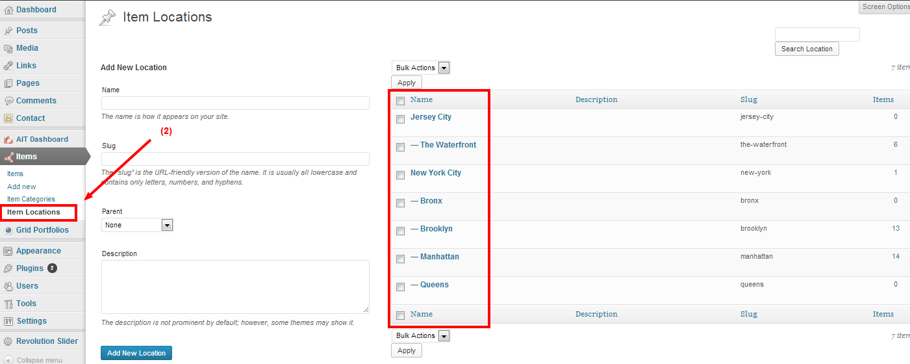910x364 pixels.
Task: Check the Jersey City row checkbox
Action: pos(401,119)
